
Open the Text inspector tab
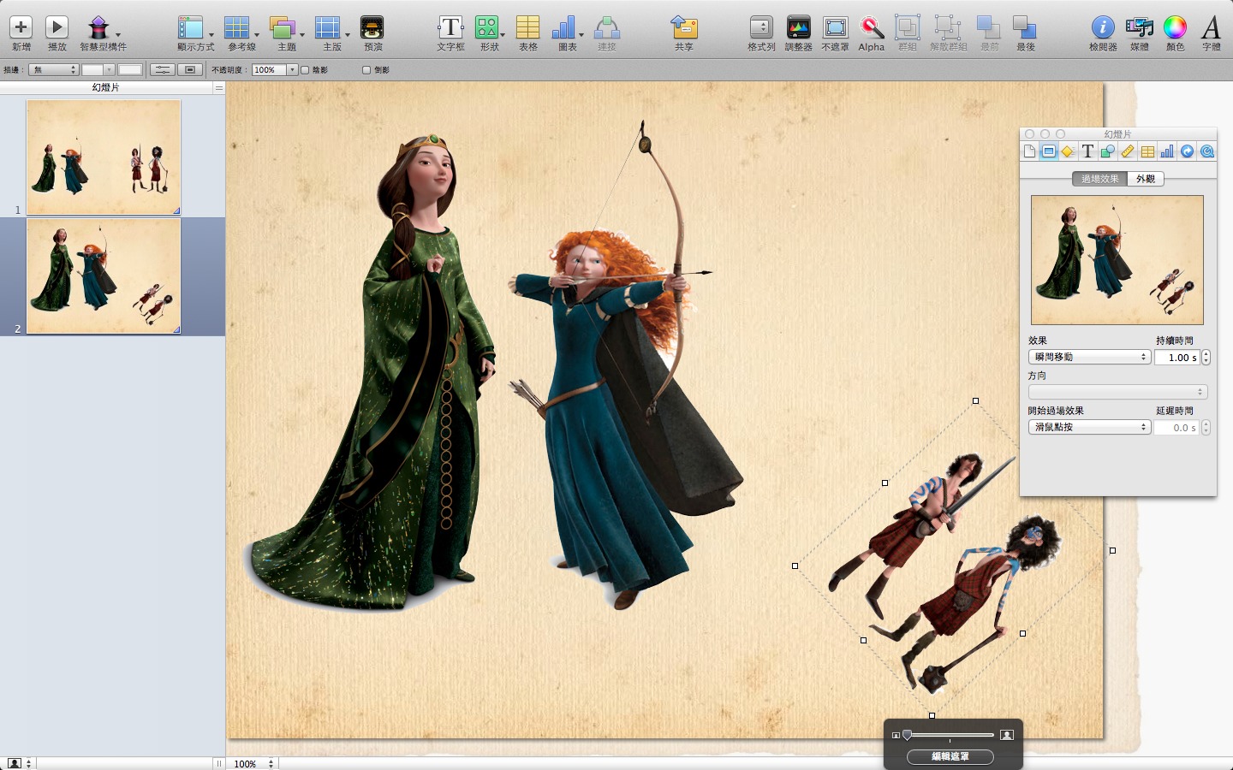[x=1087, y=151]
